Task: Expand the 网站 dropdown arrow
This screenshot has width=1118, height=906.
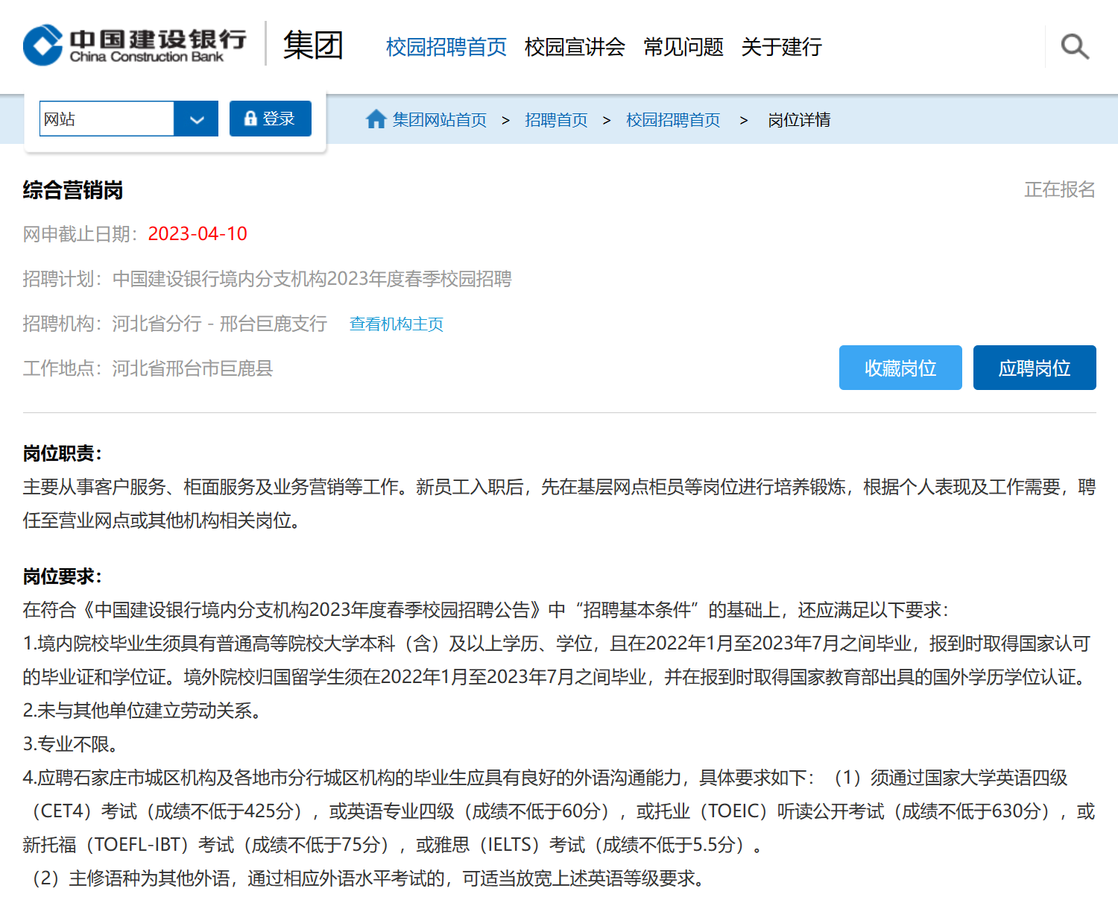Action: tap(196, 119)
